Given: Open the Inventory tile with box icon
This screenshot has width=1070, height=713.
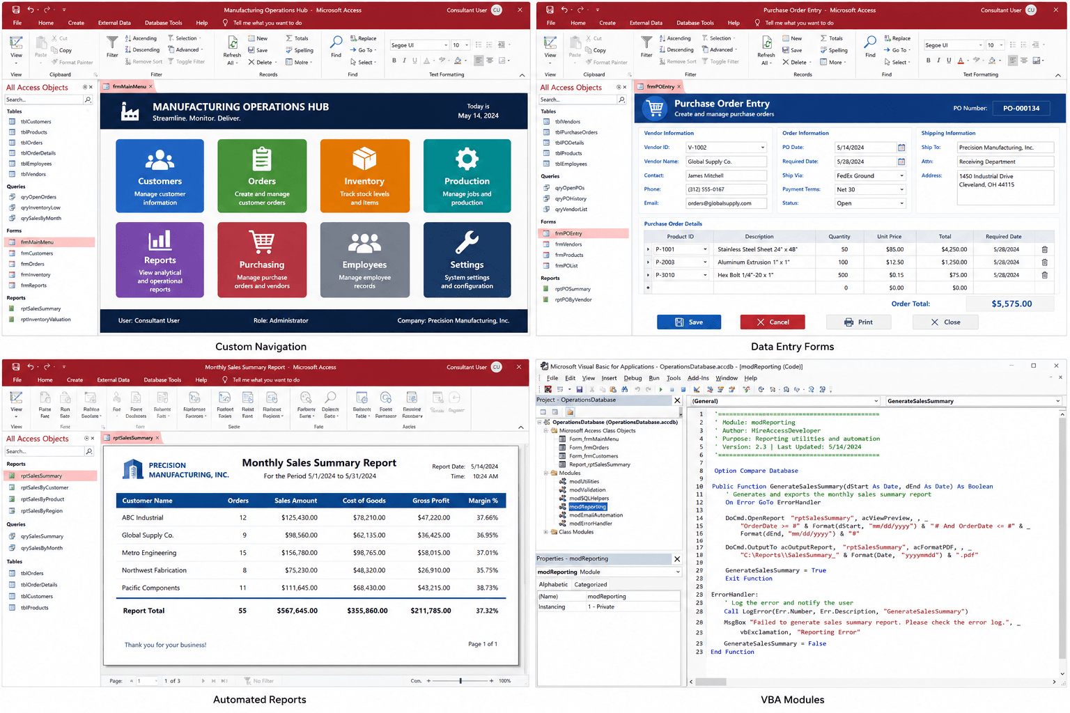Looking at the screenshot, I should 364,175.
